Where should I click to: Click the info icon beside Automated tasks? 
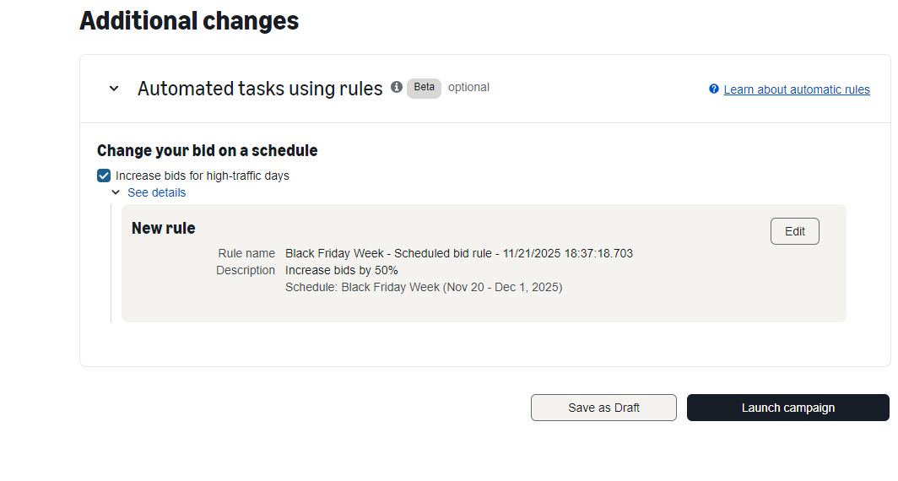pos(397,88)
